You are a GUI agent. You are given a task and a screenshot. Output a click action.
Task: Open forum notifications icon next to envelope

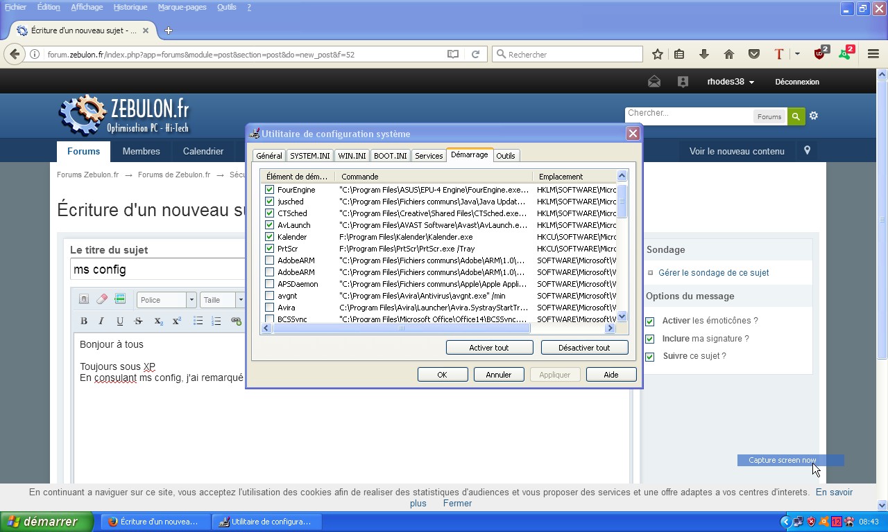683,82
